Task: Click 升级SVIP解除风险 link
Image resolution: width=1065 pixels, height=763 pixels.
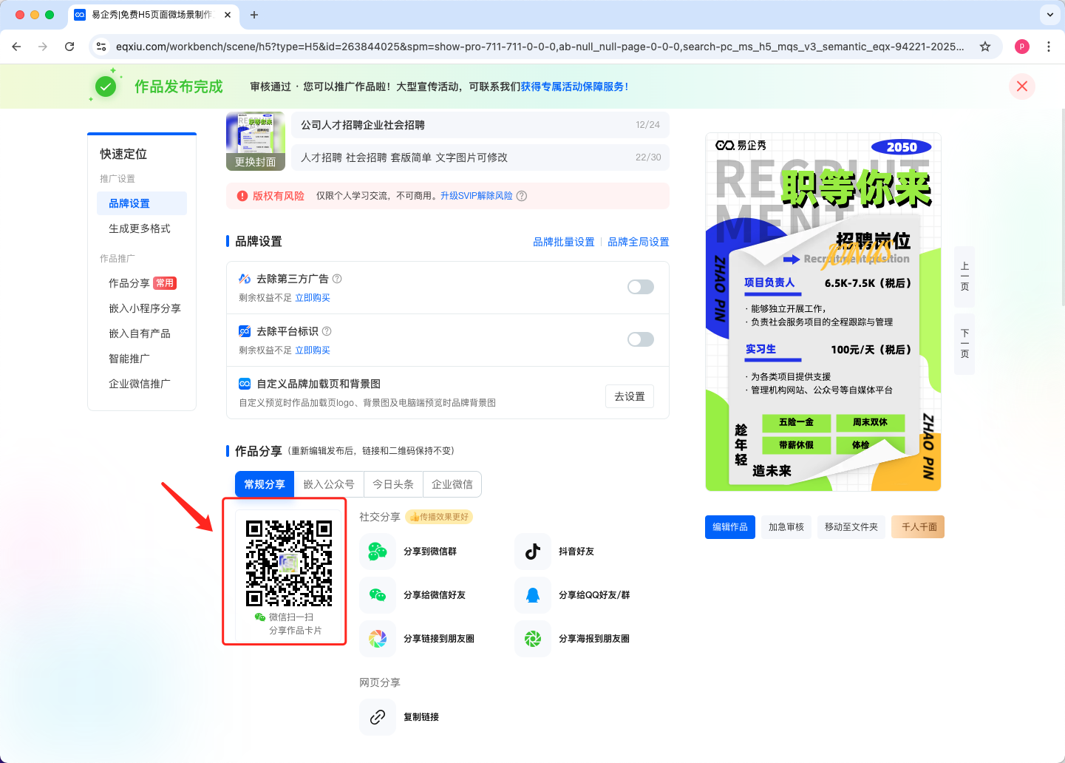Action: 476,196
